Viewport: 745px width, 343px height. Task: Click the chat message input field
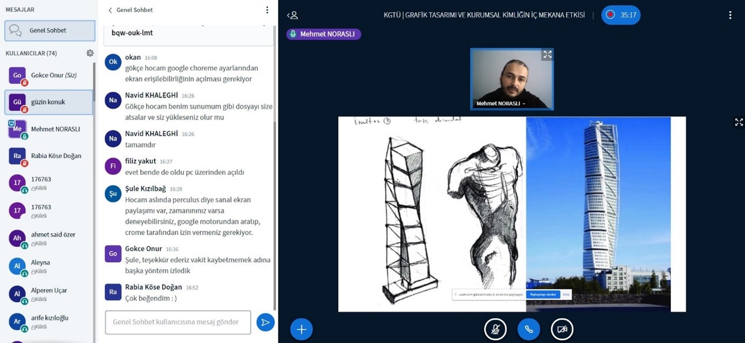(178, 322)
